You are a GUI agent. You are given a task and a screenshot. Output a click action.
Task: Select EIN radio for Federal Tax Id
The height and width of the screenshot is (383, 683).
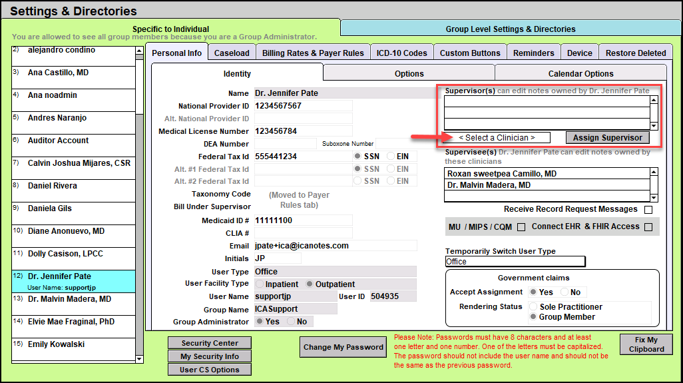click(x=391, y=157)
